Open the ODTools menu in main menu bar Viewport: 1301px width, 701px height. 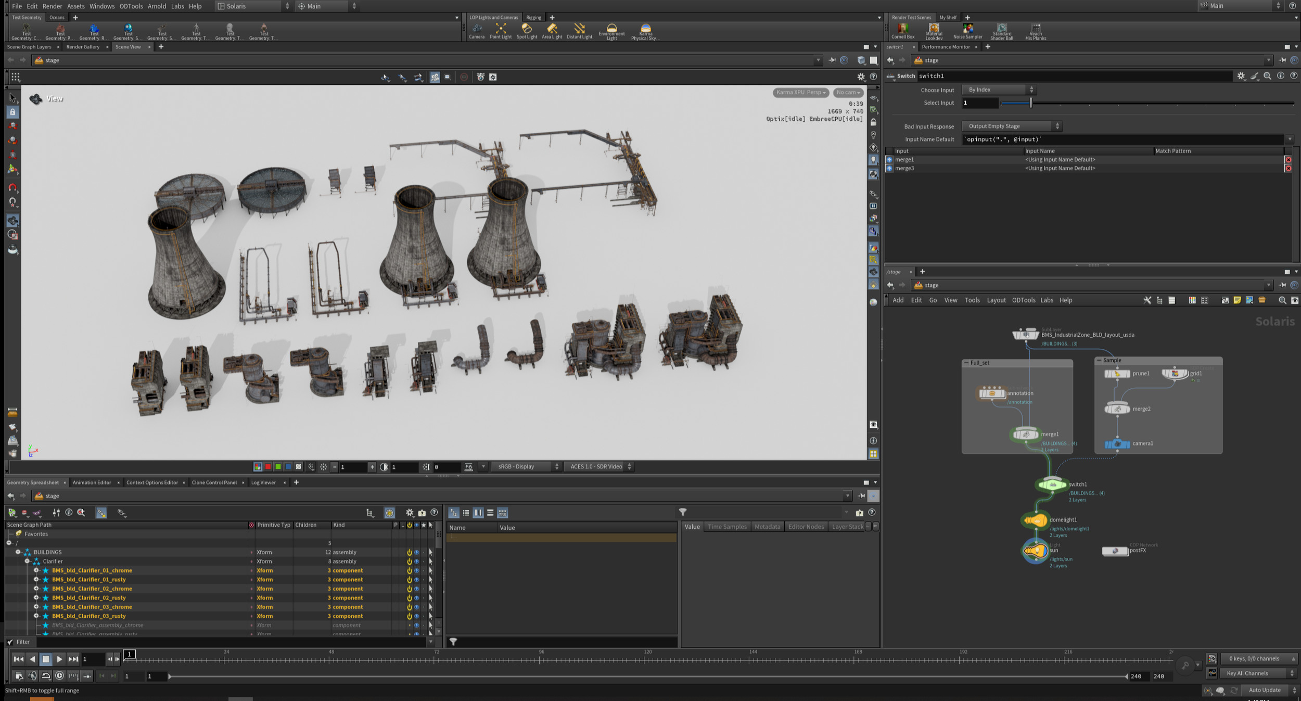pos(131,6)
